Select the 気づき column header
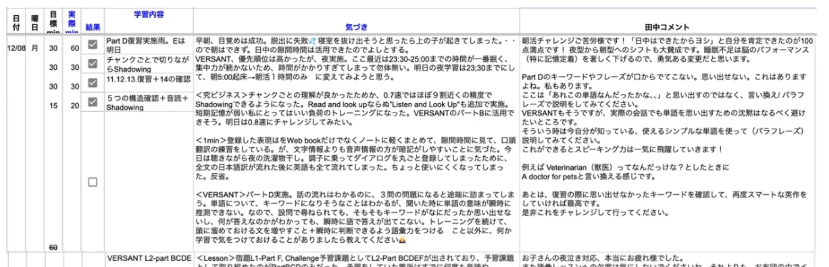Viewport: 829px width, 267px height. click(356, 27)
